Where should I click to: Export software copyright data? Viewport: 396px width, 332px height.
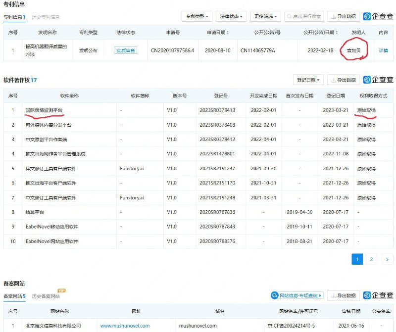click(x=343, y=80)
